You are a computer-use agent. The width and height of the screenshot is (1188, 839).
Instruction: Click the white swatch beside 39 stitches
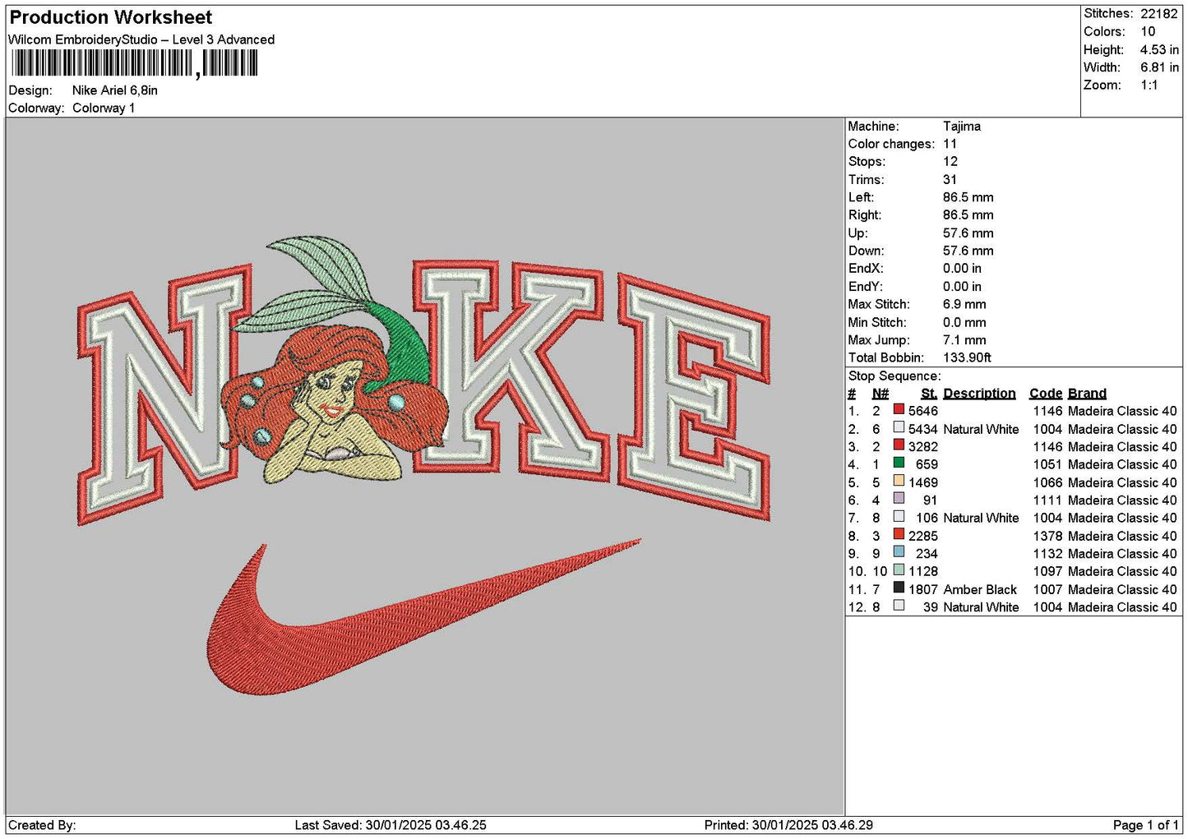pos(899,606)
